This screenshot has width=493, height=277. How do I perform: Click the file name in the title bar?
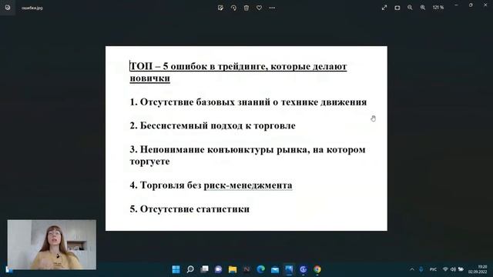(32, 8)
